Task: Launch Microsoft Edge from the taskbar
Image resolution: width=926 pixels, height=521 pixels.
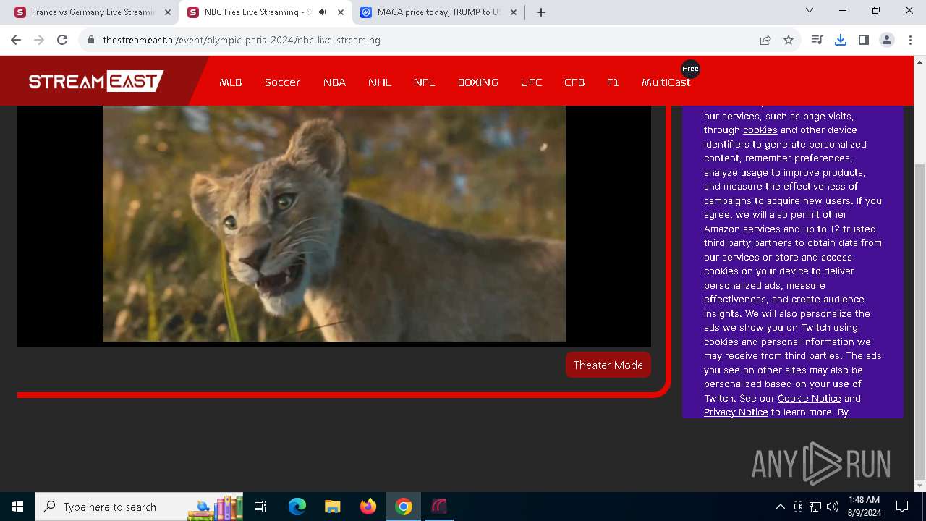Action: (x=297, y=507)
